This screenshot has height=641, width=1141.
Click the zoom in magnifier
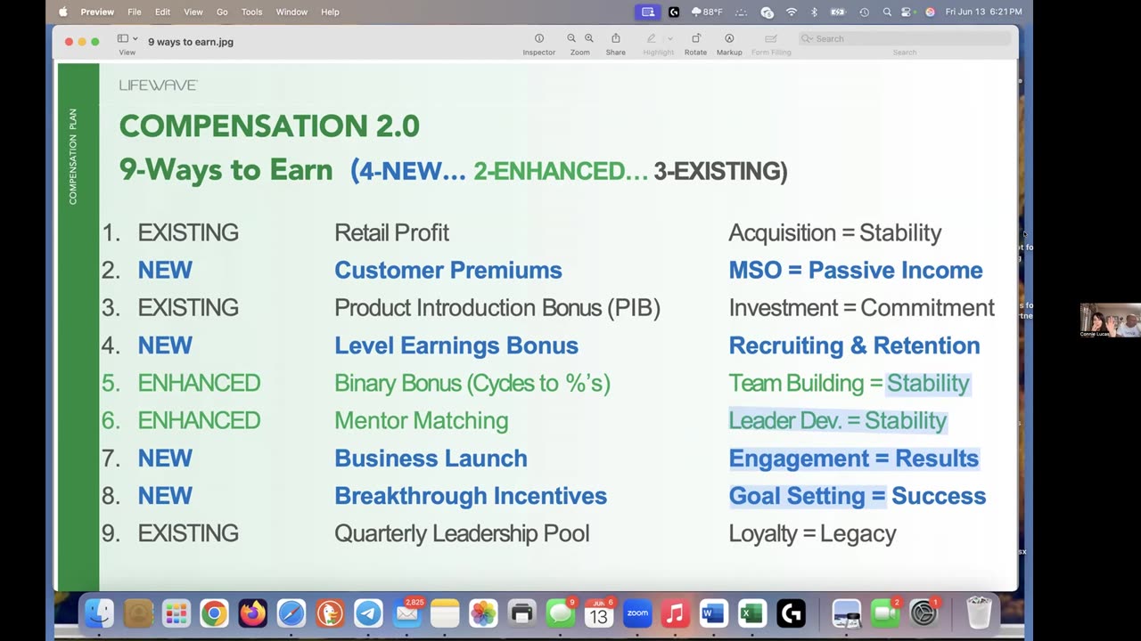click(x=589, y=38)
